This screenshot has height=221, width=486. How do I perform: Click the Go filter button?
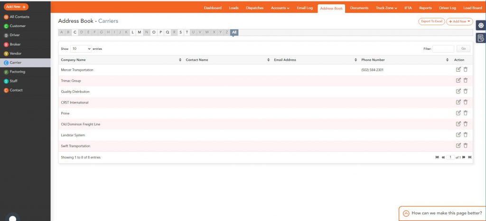463,48
